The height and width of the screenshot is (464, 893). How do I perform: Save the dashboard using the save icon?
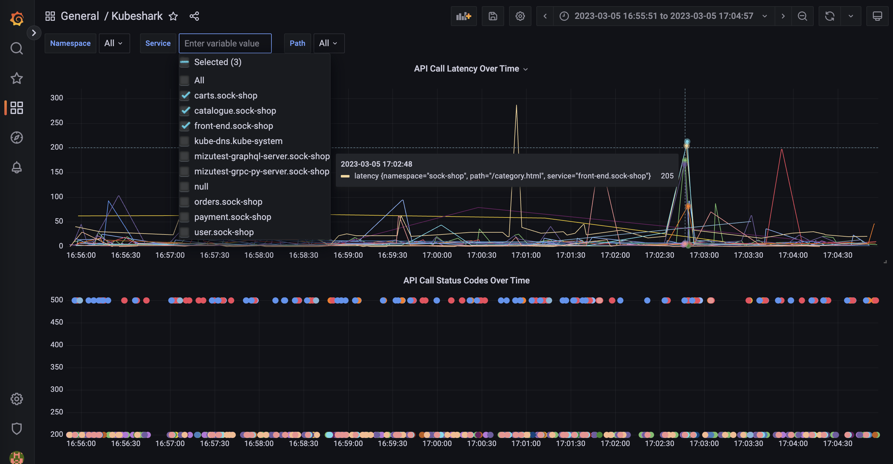(493, 16)
